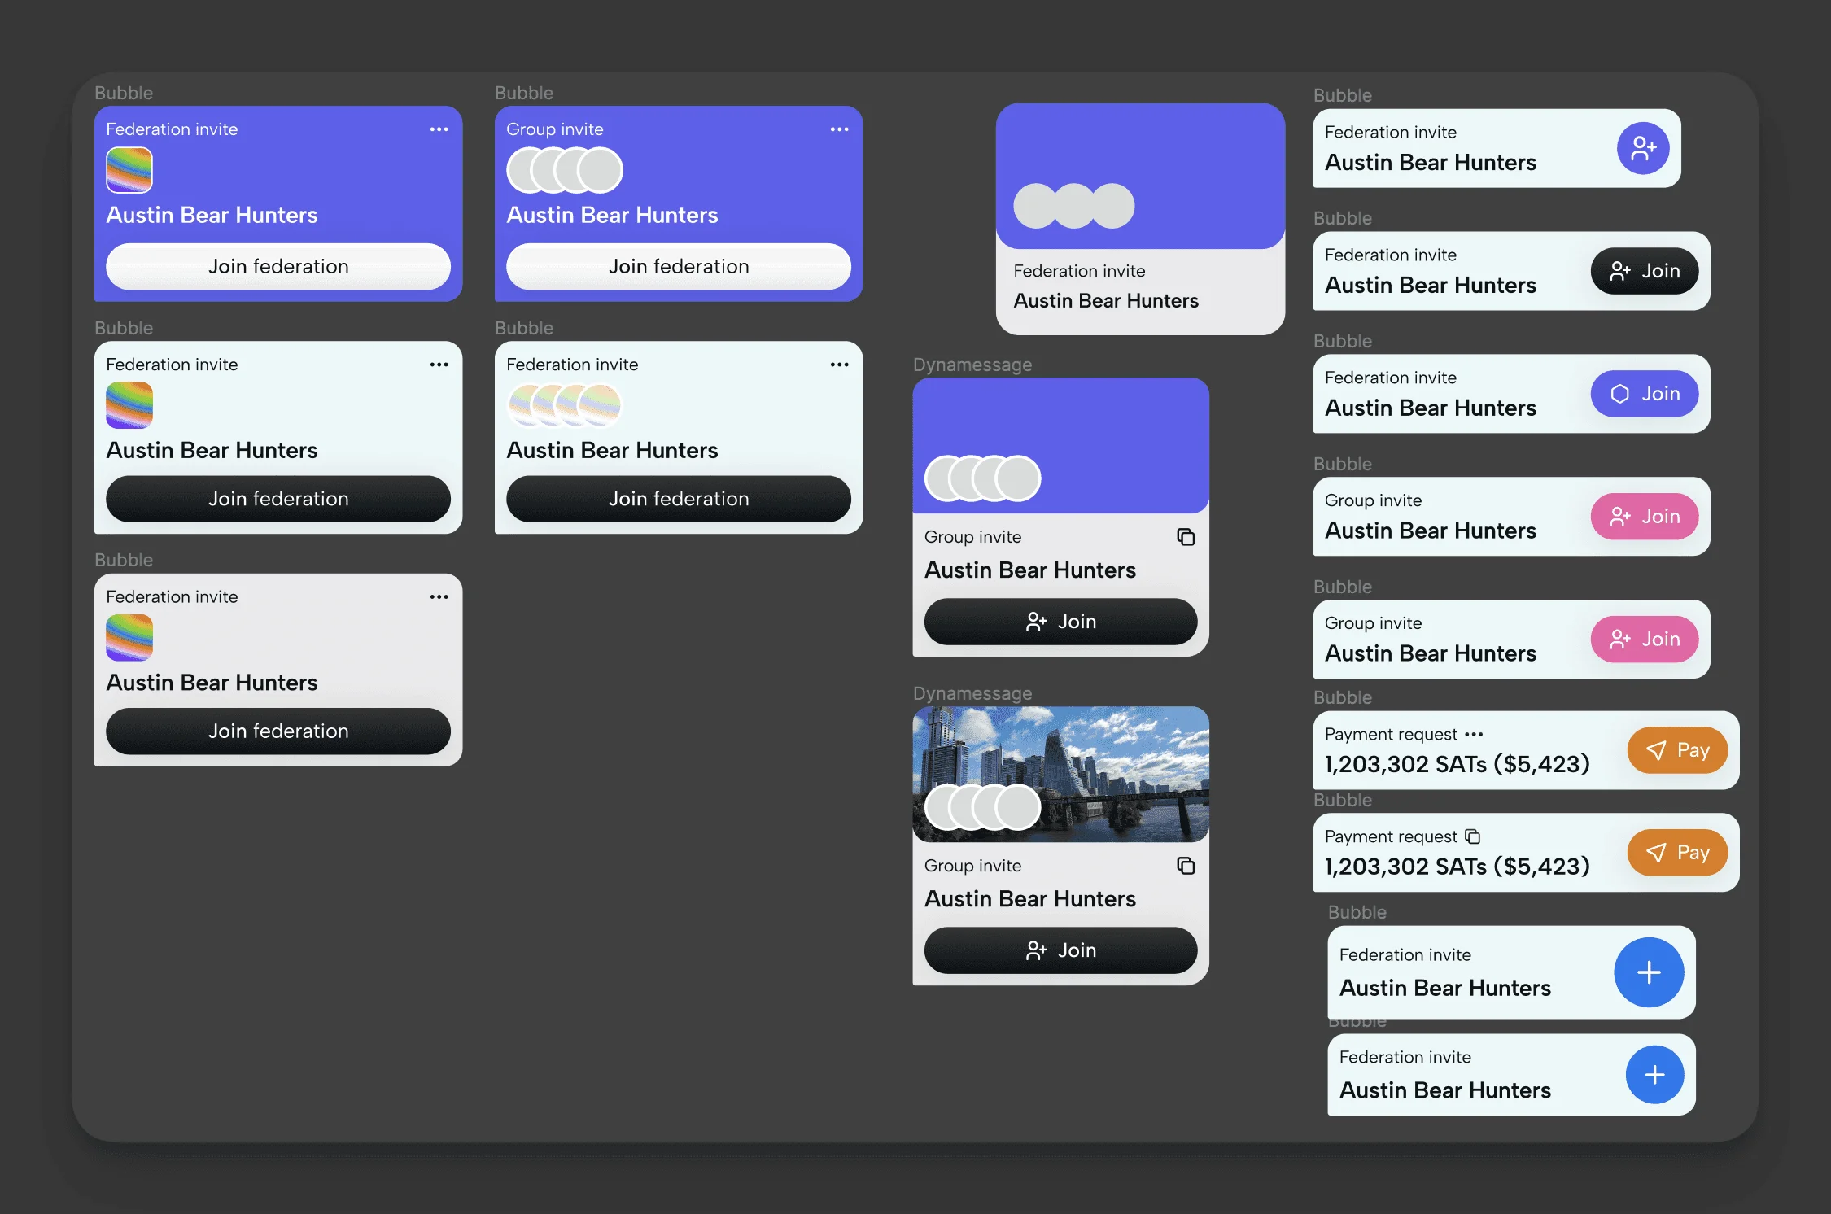1831x1214 pixels.
Task: Click the pink Join button on the Group invite bubble
Action: click(1644, 516)
